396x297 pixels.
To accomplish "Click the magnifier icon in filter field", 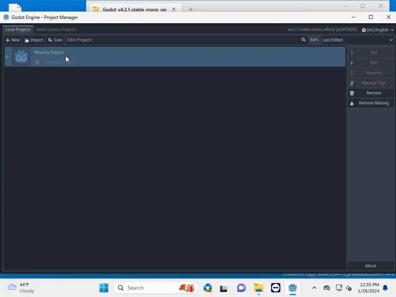I will 303,40.
